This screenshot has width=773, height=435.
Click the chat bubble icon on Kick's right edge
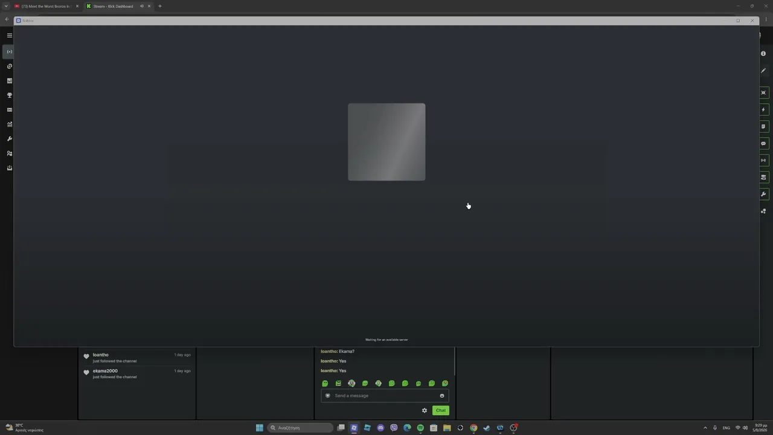[763, 144]
